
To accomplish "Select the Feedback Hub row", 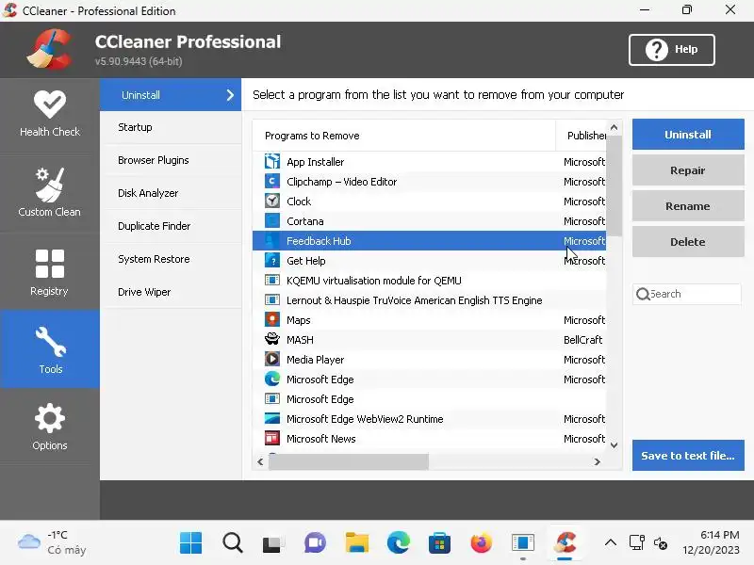I will click(x=429, y=241).
